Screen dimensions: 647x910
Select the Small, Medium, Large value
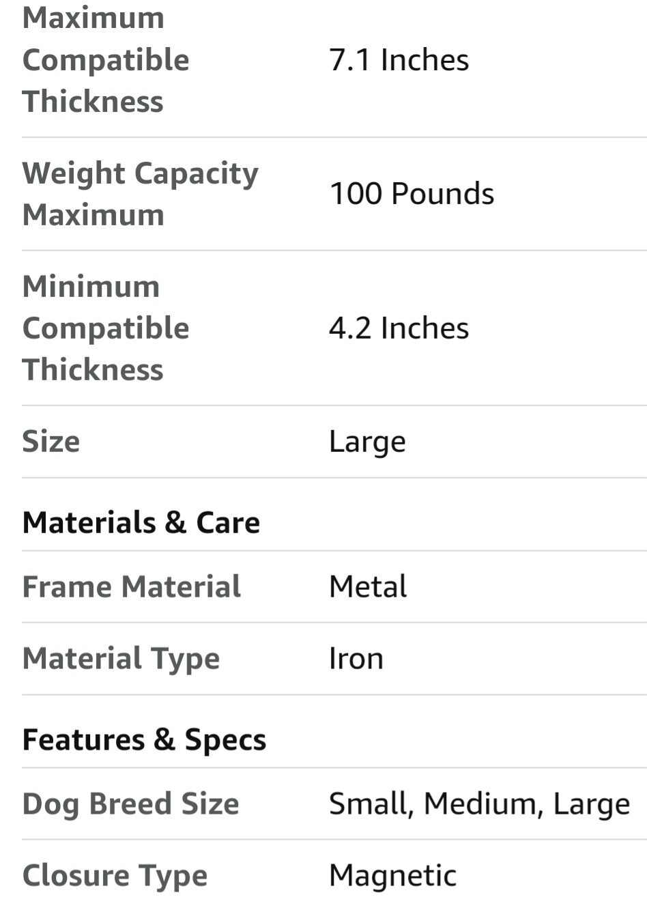[479, 804]
